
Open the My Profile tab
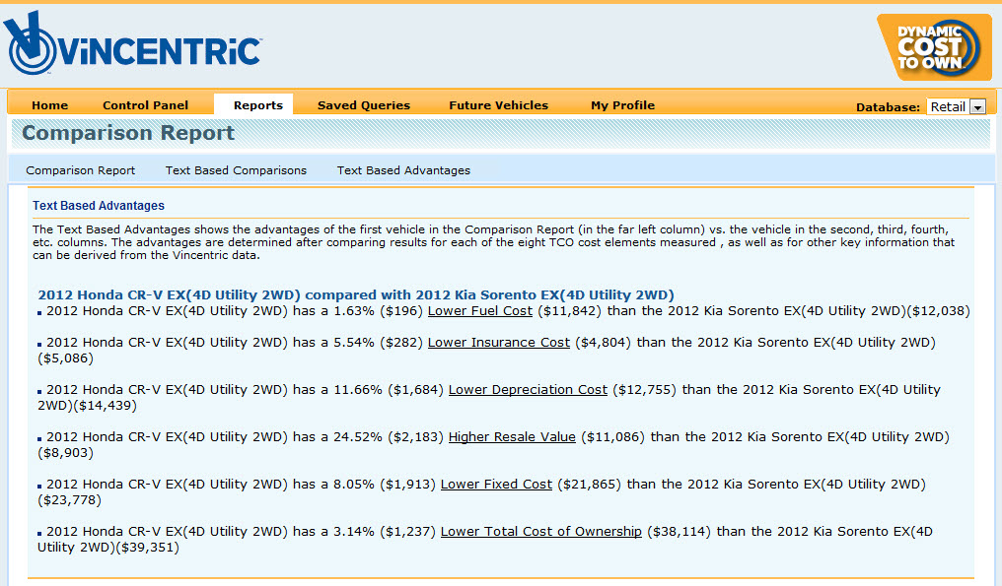click(x=622, y=105)
